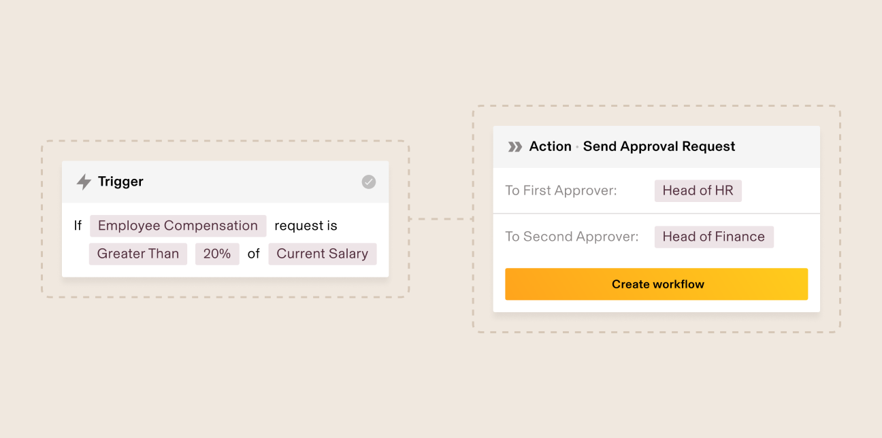Viewport: 882px width, 438px height.
Task: Click the Action label in the header
Action: coord(550,146)
